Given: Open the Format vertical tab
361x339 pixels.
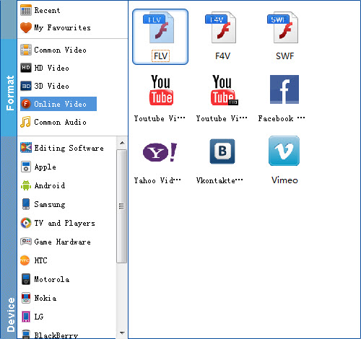Looking at the screenshot, I should pos(9,88).
